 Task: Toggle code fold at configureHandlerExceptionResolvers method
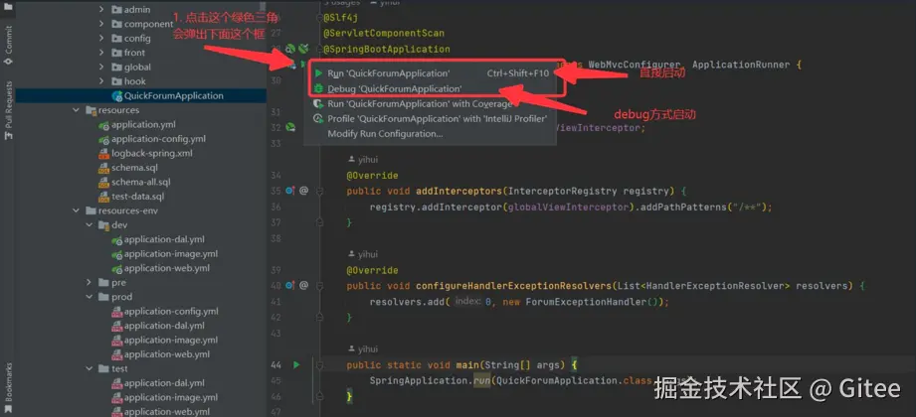click(319, 286)
